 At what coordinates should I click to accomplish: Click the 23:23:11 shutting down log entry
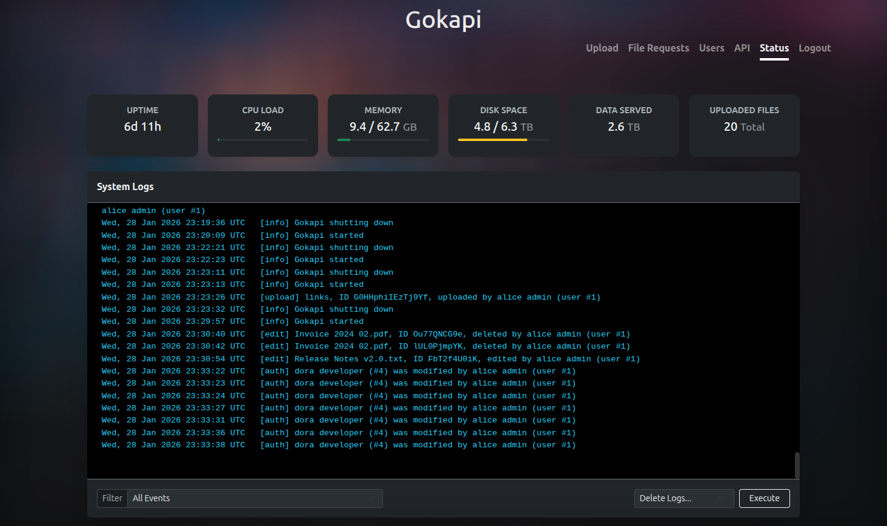pos(247,272)
